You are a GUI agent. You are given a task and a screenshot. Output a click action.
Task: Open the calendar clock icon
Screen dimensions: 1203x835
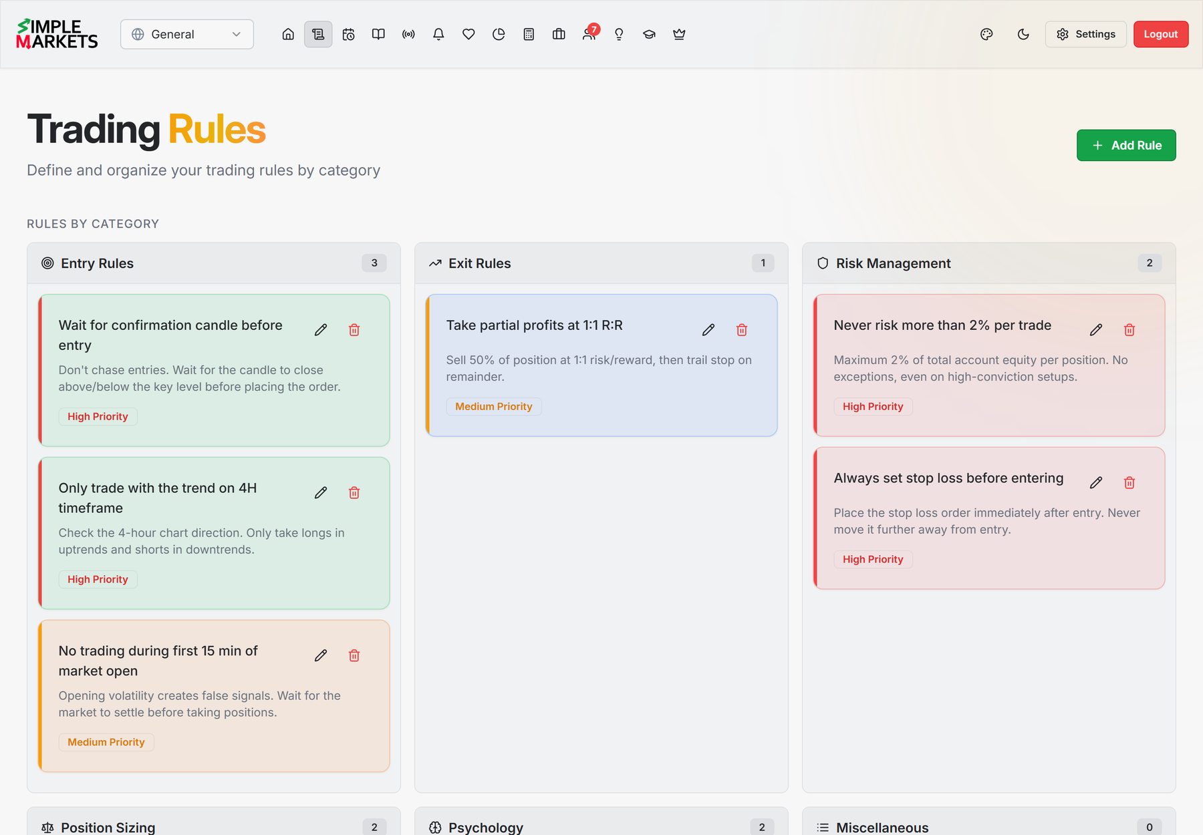click(348, 34)
